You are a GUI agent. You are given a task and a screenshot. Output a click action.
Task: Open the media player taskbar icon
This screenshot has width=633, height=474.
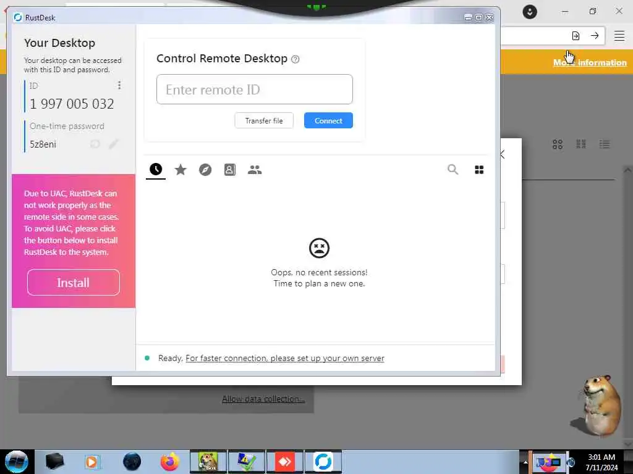92,462
